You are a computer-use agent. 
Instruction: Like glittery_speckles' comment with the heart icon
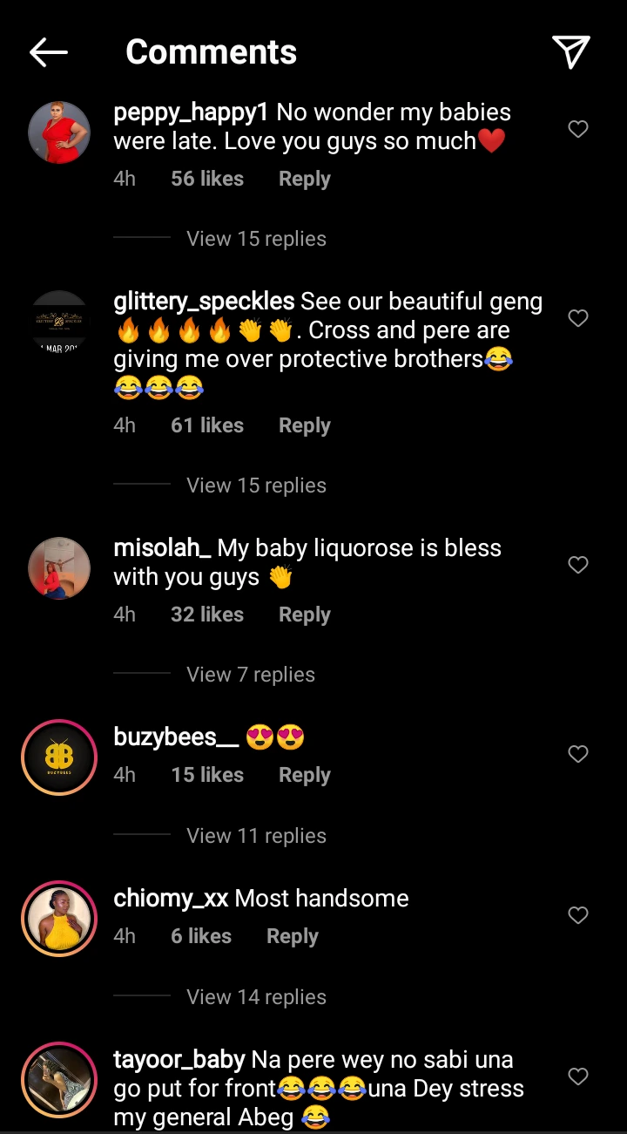tap(578, 318)
